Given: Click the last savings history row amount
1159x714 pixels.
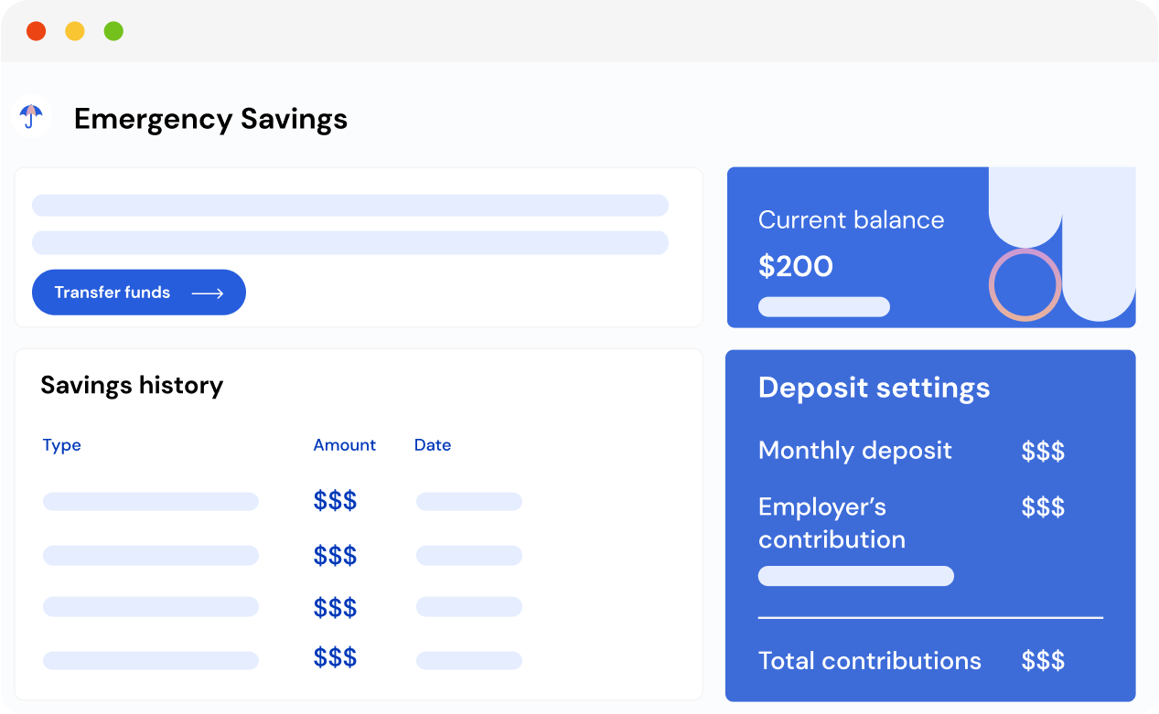Looking at the screenshot, I should coord(335,658).
